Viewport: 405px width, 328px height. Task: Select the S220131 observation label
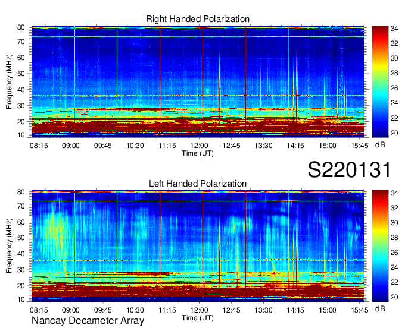point(349,170)
